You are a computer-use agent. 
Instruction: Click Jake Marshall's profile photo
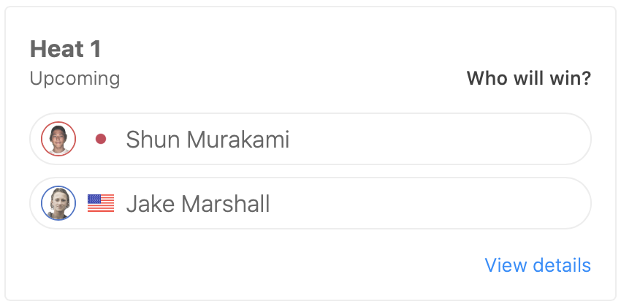tap(58, 203)
